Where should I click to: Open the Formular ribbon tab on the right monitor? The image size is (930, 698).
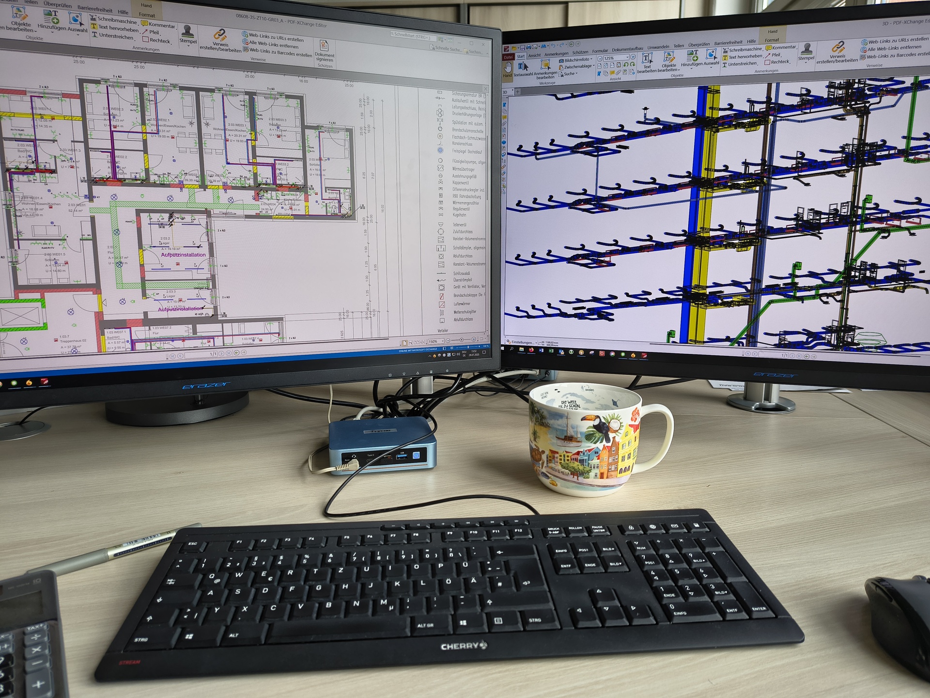pos(600,51)
